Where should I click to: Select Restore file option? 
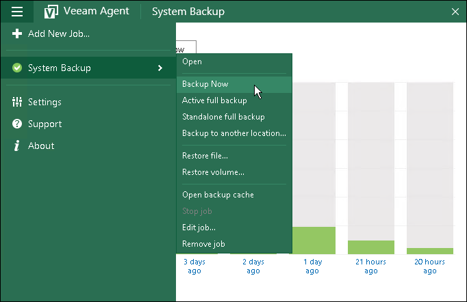[x=234, y=156]
